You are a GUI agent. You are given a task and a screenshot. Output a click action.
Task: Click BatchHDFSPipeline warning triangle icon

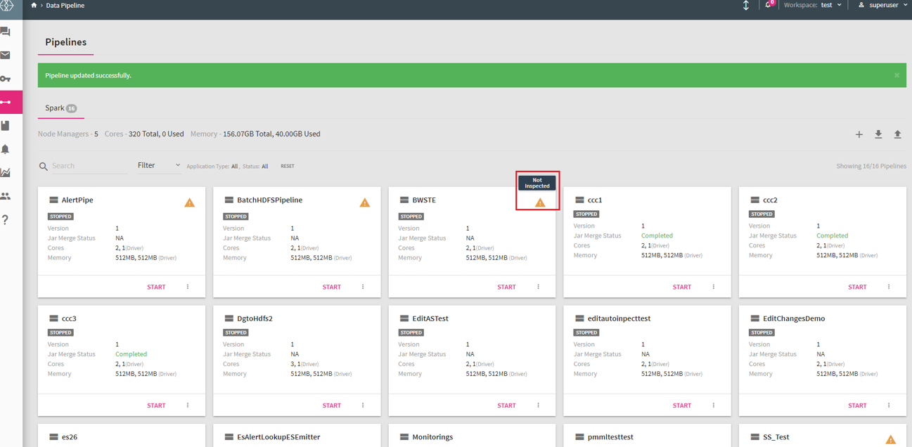point(365,202)
